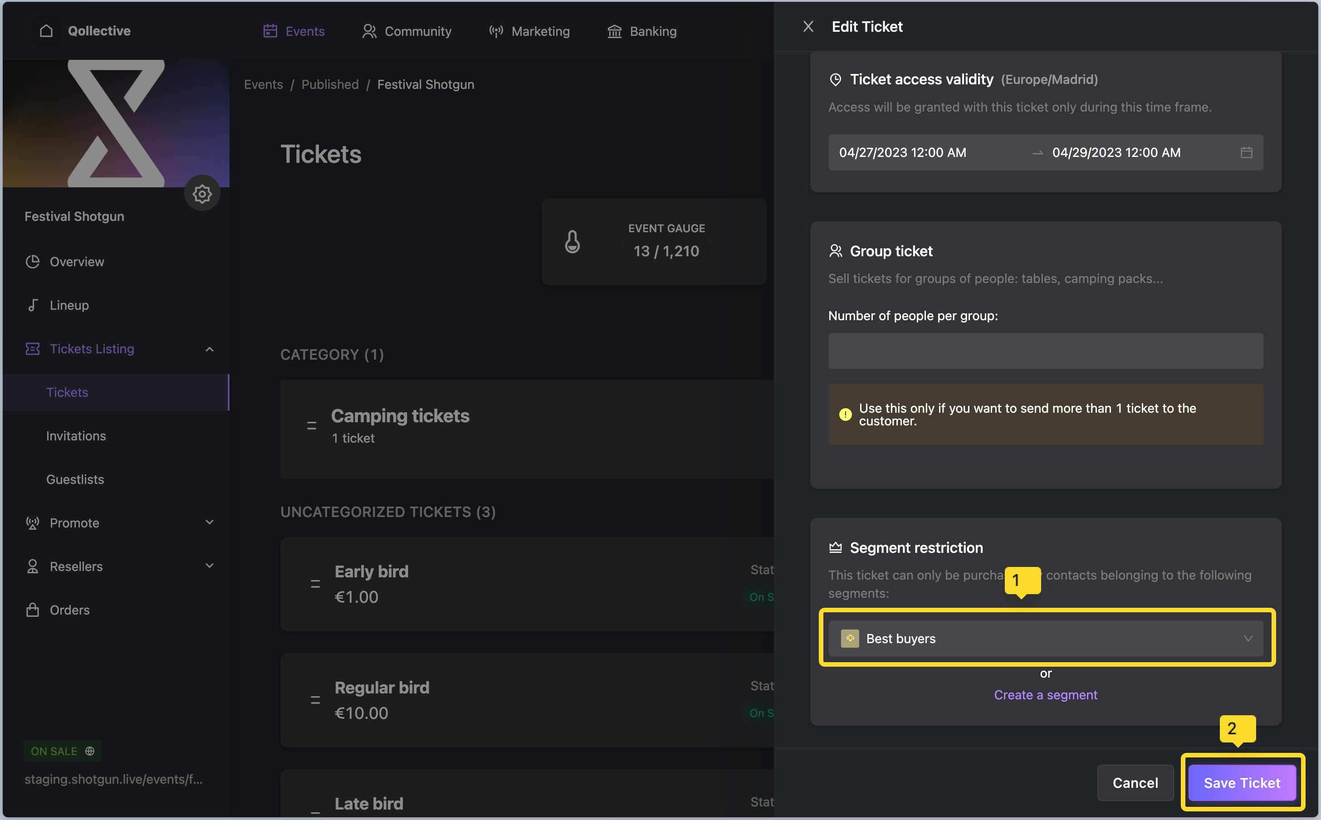The width and height of the screenshot is (1321, 820).
Task: Click the Cancel button
Action: [1135, 782]
